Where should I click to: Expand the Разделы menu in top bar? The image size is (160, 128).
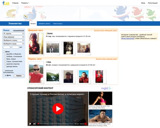pos(25,3)
